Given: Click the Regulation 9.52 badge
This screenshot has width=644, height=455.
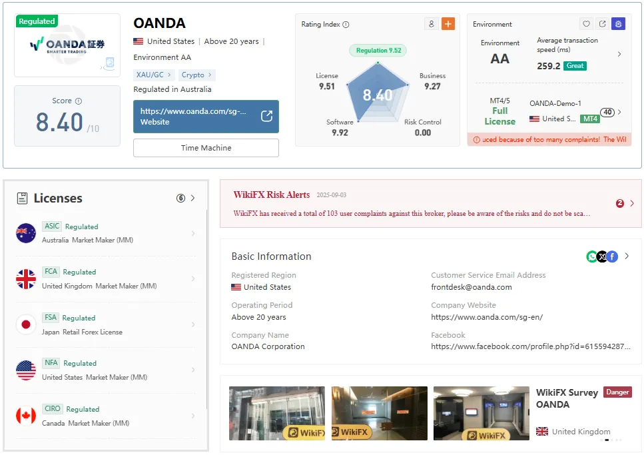Looking at the screenshot, I should pos(378,51).
